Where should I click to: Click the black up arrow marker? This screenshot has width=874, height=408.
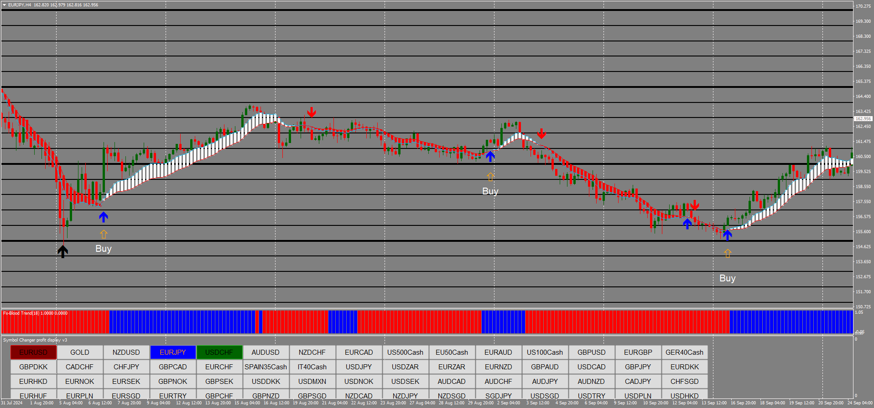tap(62, 251)
